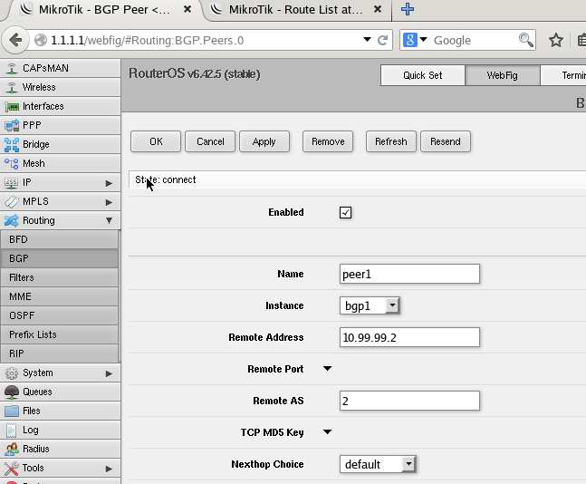Click the site identity globe icon
Screen dimensions: 586x484
coord(41,40)
